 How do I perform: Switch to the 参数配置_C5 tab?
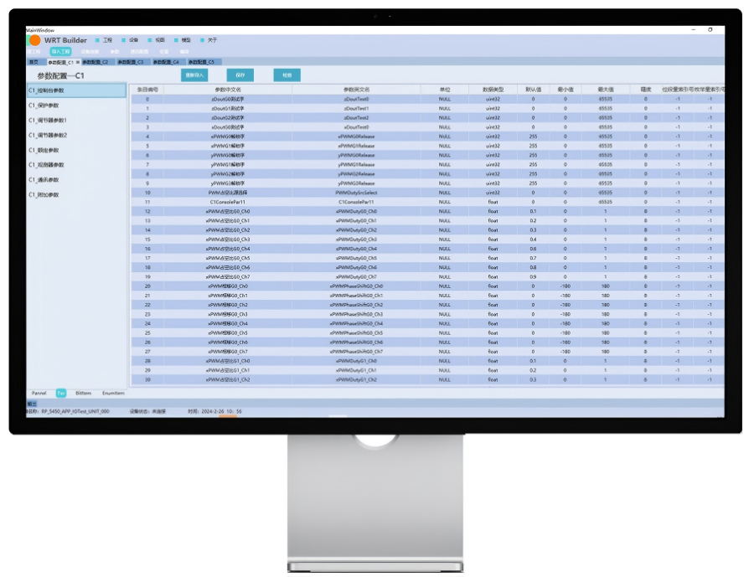[x=200, y=62]
